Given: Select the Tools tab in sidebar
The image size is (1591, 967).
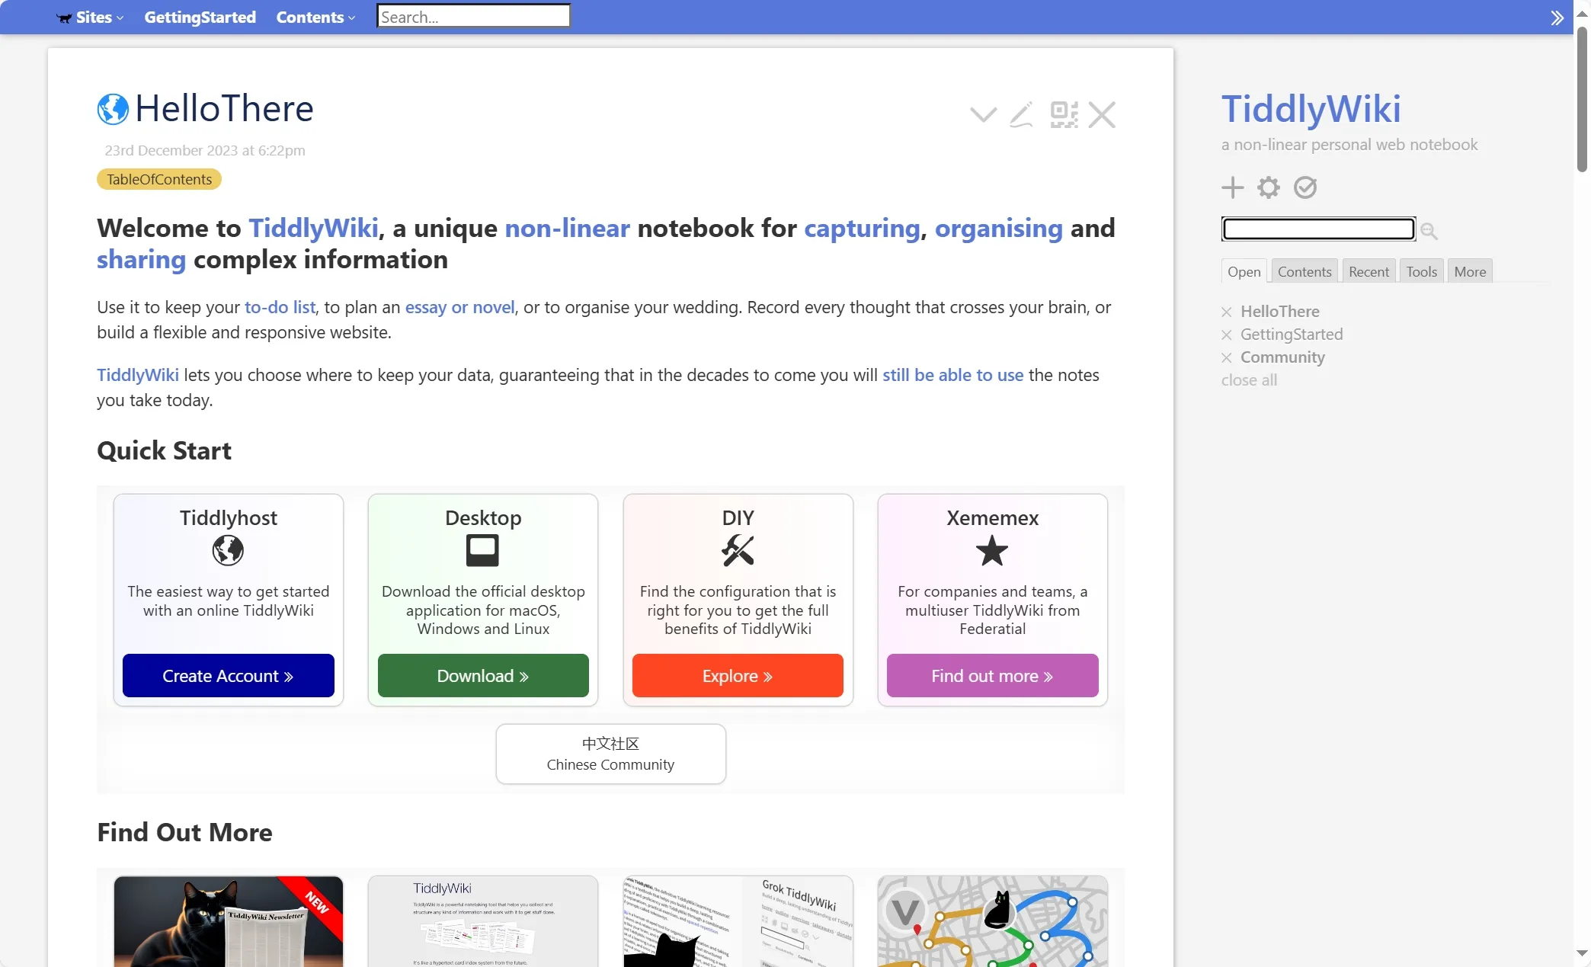Looking at the screenshot, I should pyautogui.click(x=1420, y=271).
